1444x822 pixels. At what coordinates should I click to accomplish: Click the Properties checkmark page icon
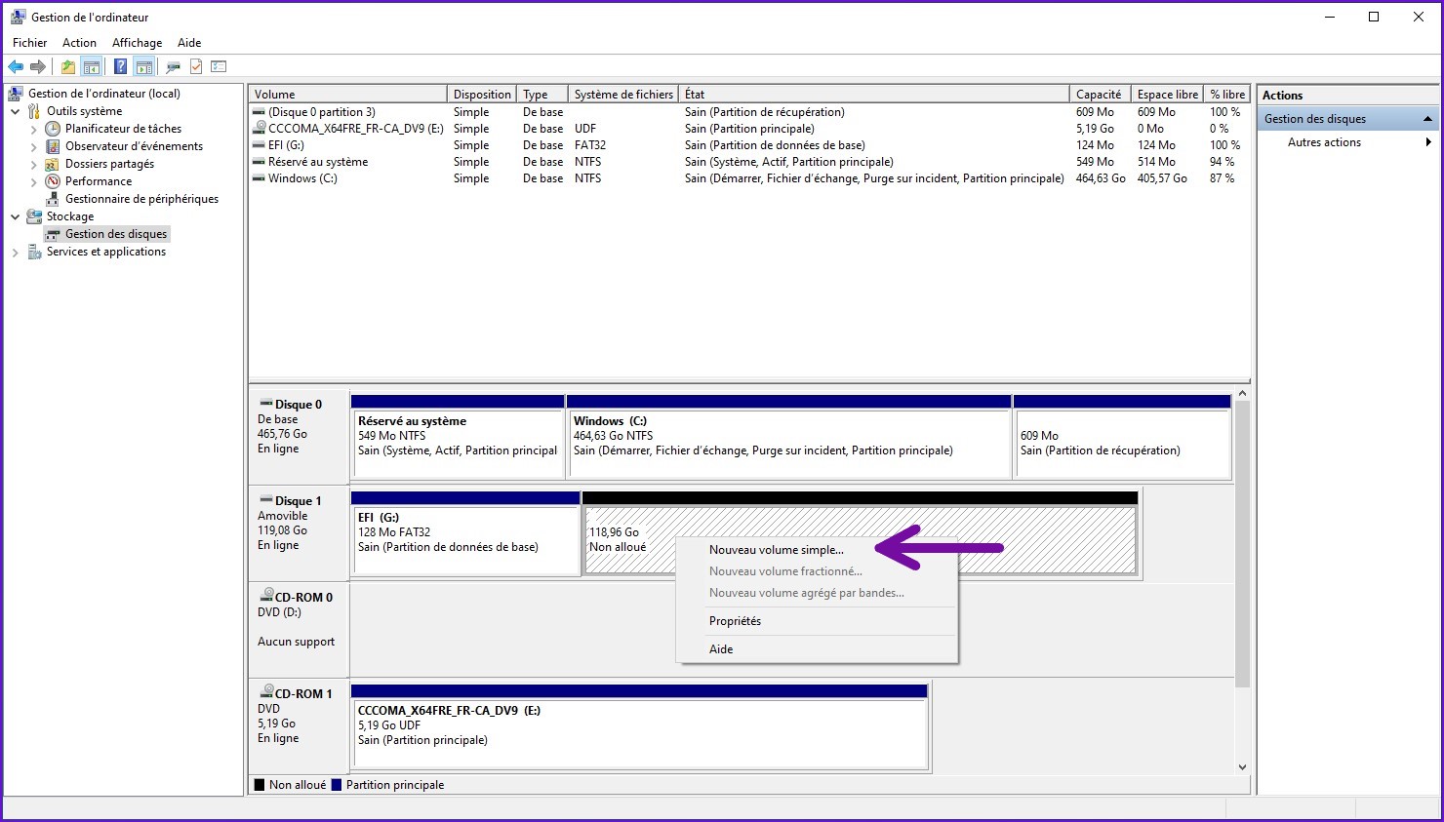196,67
